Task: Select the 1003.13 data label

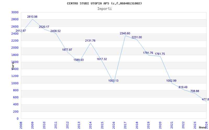Action: pos(113,81)
